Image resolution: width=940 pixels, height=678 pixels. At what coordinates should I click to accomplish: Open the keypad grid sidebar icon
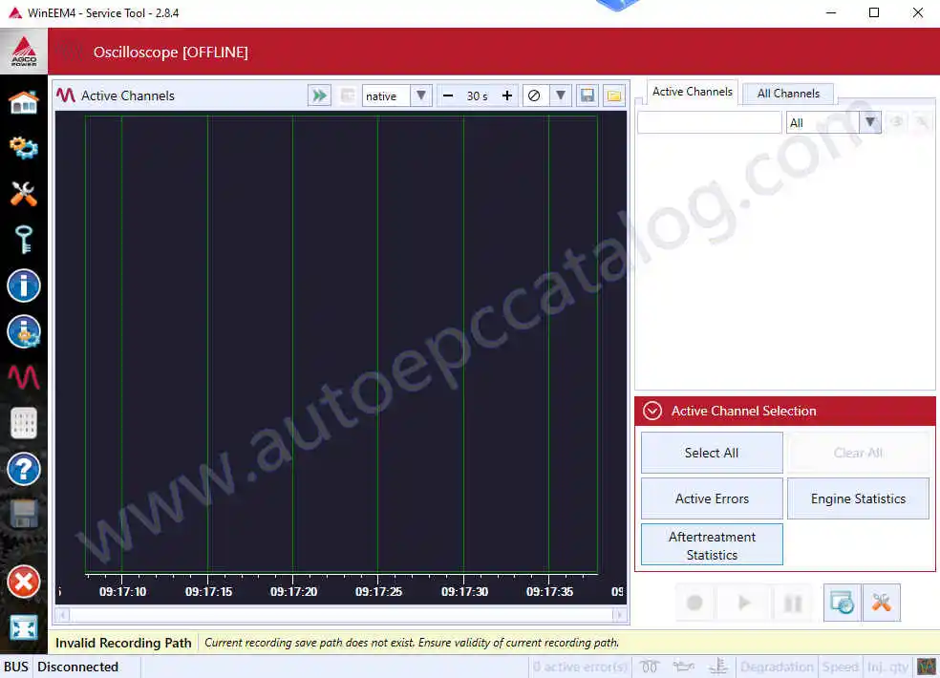click(24, 423)
